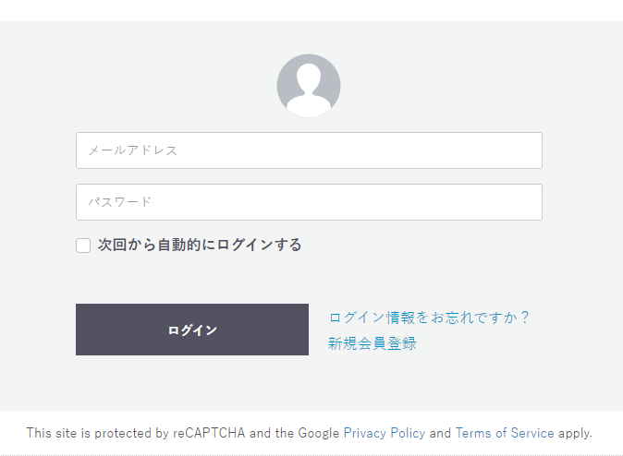Click the メールアドレス placeholder text
Image resolution: width=623 pixels, height=456 pixels.
[x=133, y=150]
